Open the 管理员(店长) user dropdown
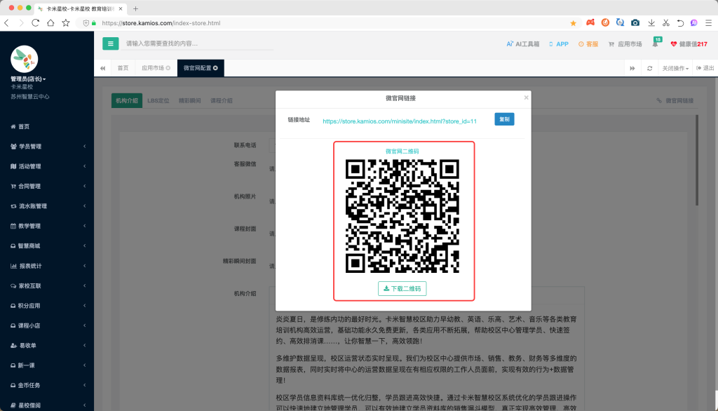The image size is (718, 411). 28,79
